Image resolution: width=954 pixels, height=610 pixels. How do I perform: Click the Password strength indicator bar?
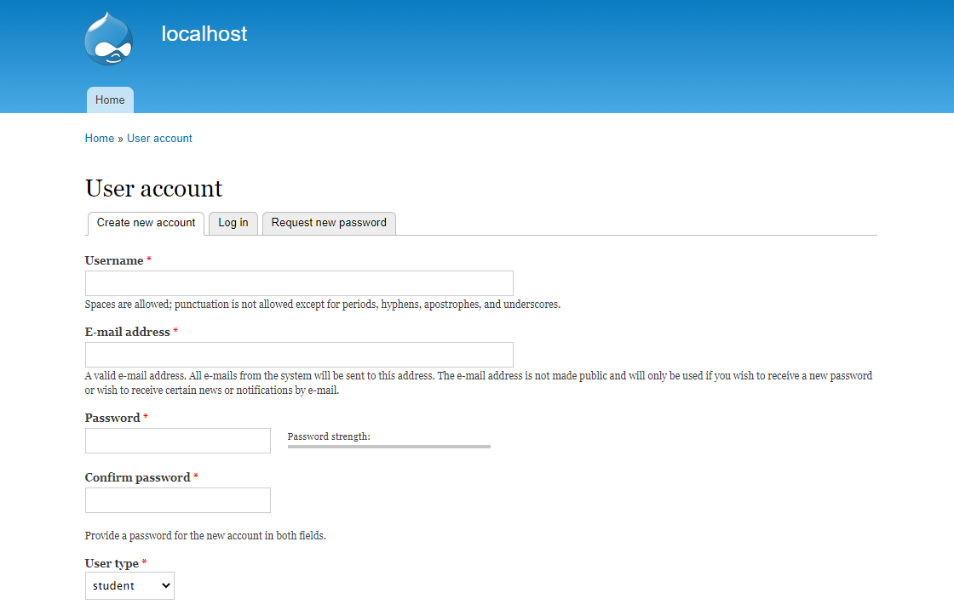click(x=388, y=446)
